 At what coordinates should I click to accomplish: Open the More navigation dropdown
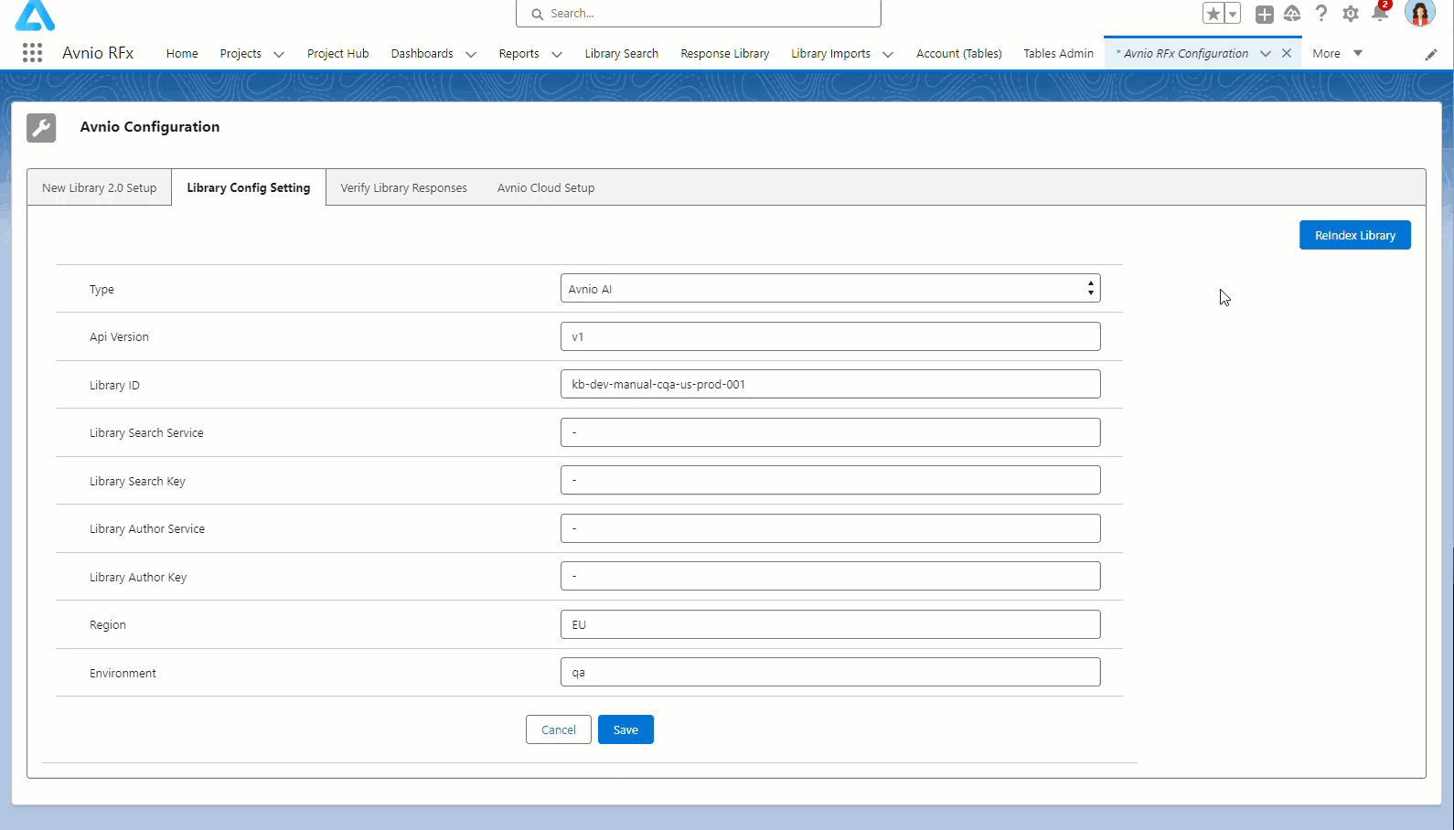(1338, 53)
